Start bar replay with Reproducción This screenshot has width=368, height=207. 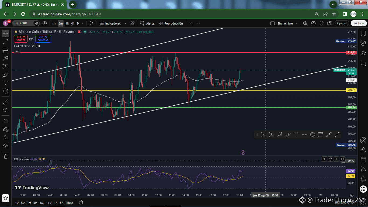(x=171, y=23)
